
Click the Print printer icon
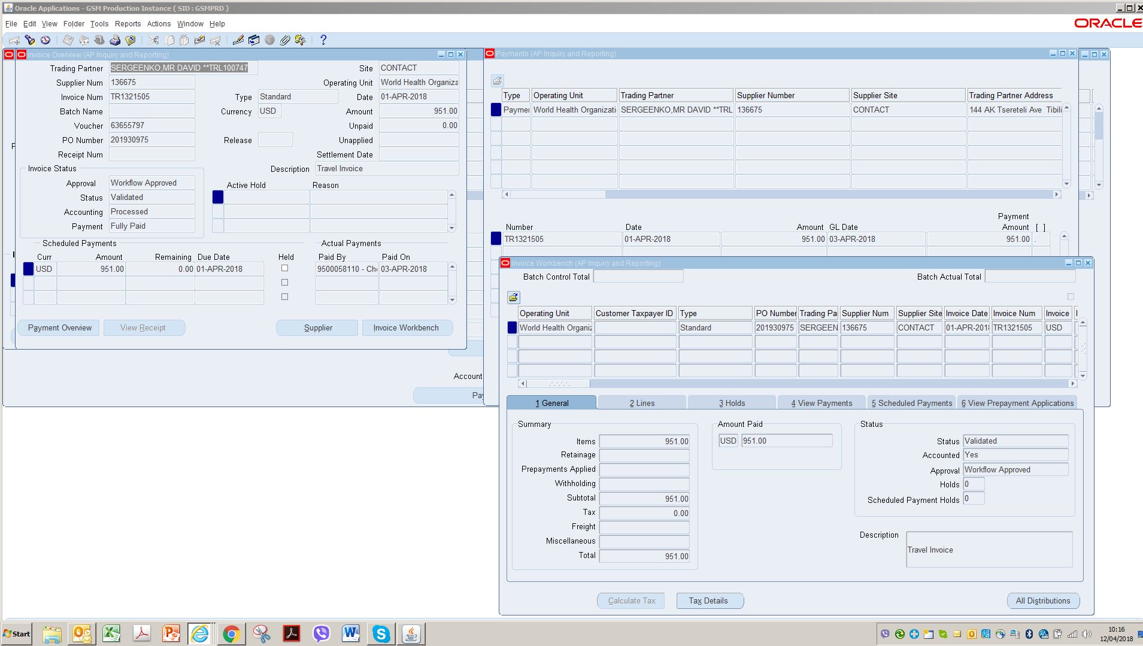point(115,40)
